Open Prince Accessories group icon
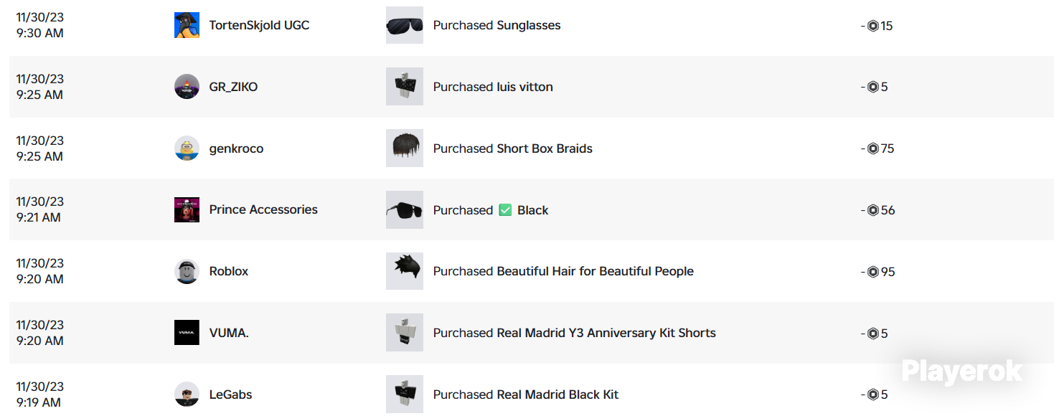Image resolution: width=1054 pixels, height=416 pixels. point(187,209)
